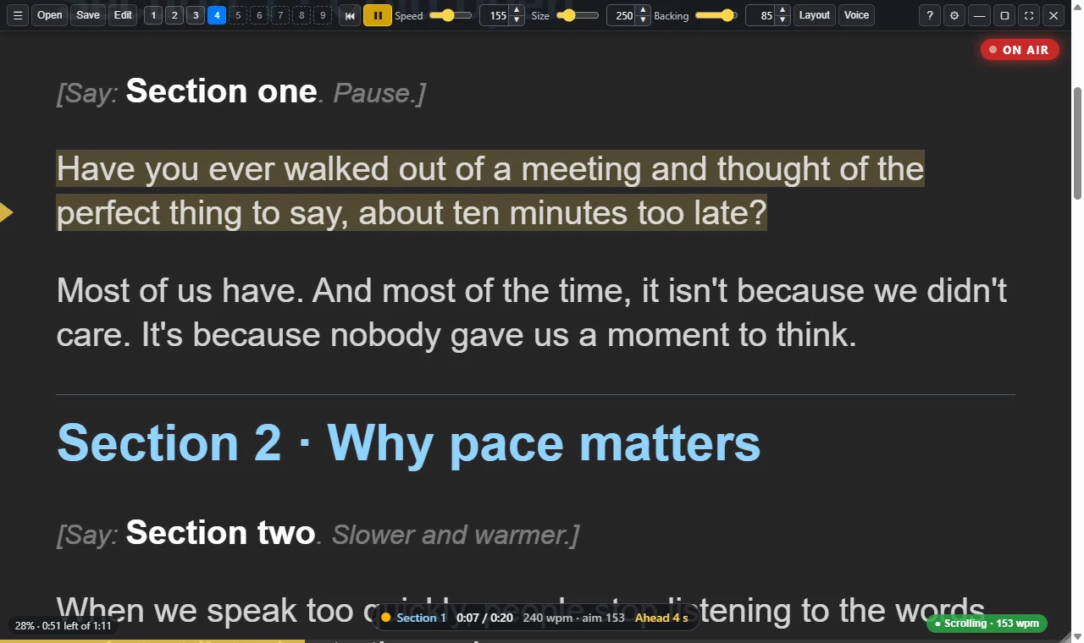Click the Backing slider

pyautogui.click(x=716, y=15)
